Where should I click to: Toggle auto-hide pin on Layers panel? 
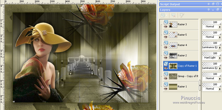(x=208, y=10)
